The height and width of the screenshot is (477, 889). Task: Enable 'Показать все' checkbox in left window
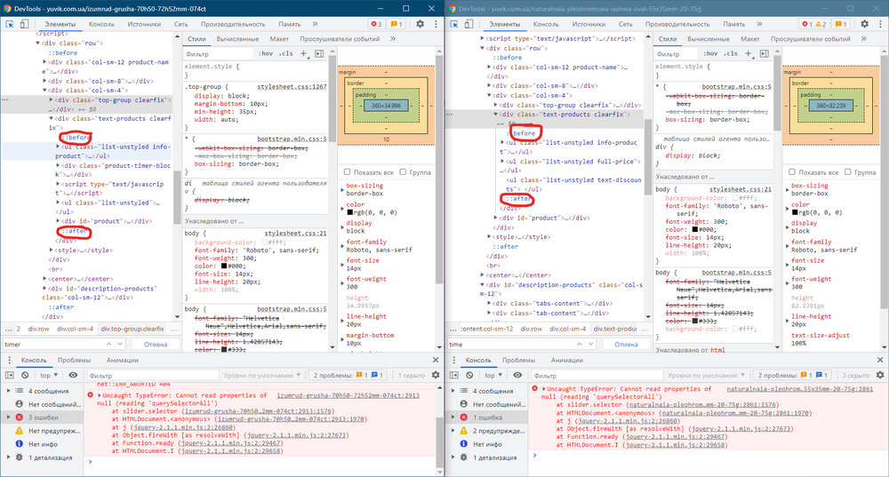coord(347,171)
